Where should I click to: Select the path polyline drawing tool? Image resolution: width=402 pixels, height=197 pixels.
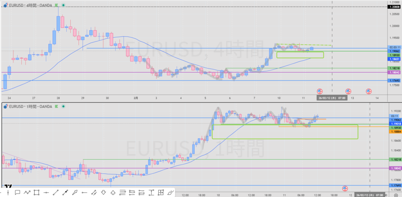pos(27,192)
